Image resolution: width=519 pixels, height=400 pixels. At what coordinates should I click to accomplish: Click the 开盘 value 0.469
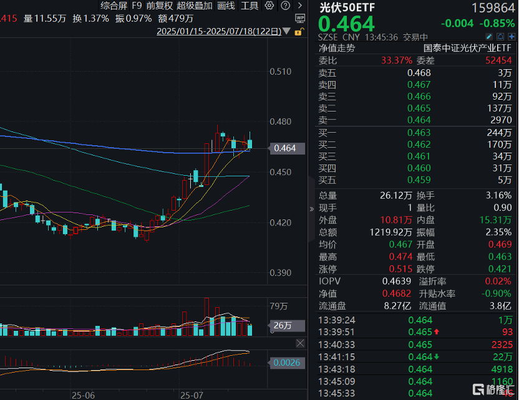(500, 245)
